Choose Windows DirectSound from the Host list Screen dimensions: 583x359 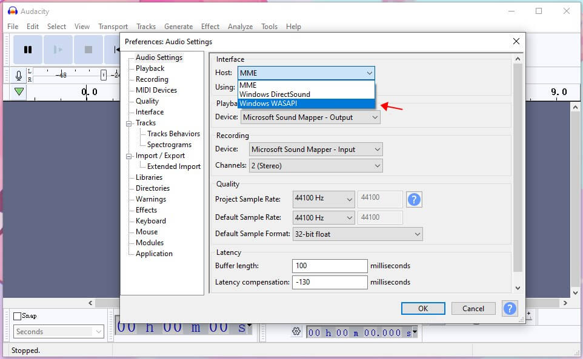pos(307,94)
